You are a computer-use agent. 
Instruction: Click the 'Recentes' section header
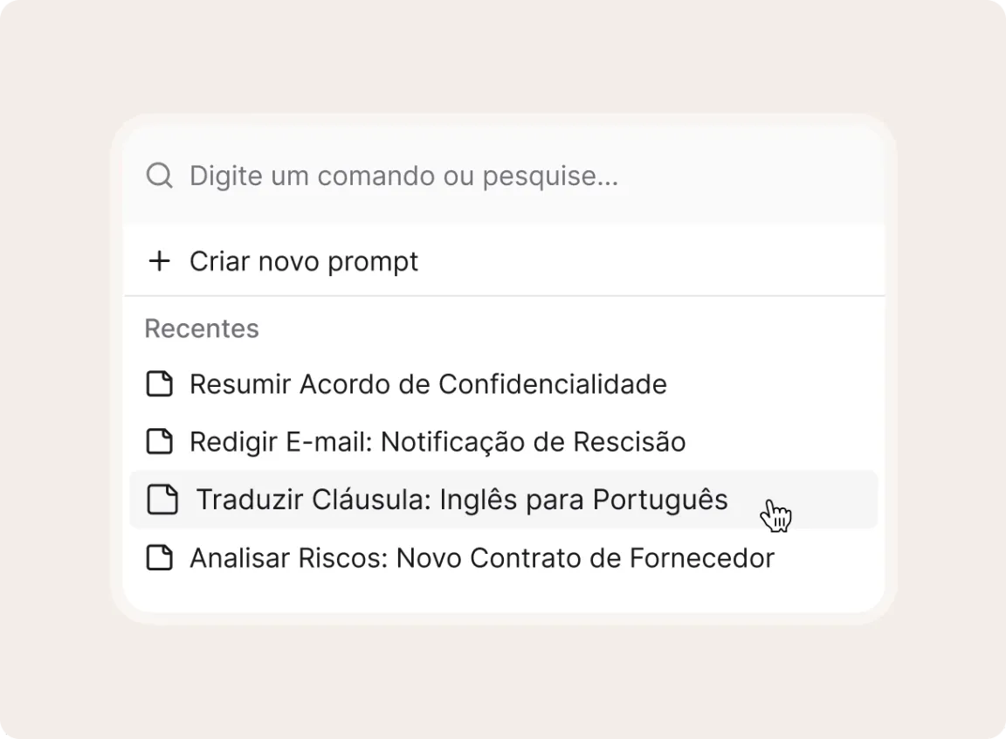click(202, 328)
